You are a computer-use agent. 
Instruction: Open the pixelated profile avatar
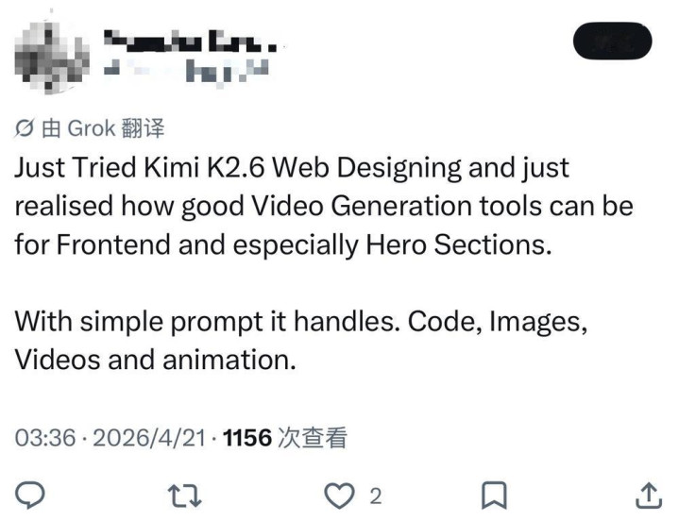[x=52, y=57]
